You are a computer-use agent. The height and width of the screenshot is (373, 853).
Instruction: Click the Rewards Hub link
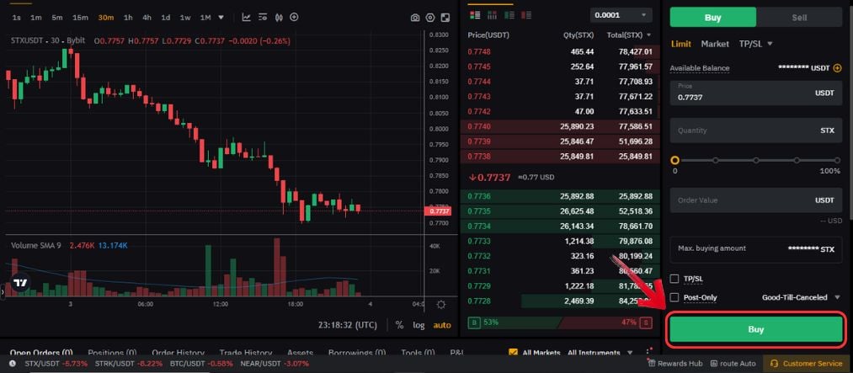coord(680,363)
